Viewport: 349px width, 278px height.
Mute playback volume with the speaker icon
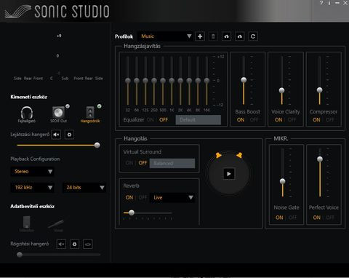56,135
